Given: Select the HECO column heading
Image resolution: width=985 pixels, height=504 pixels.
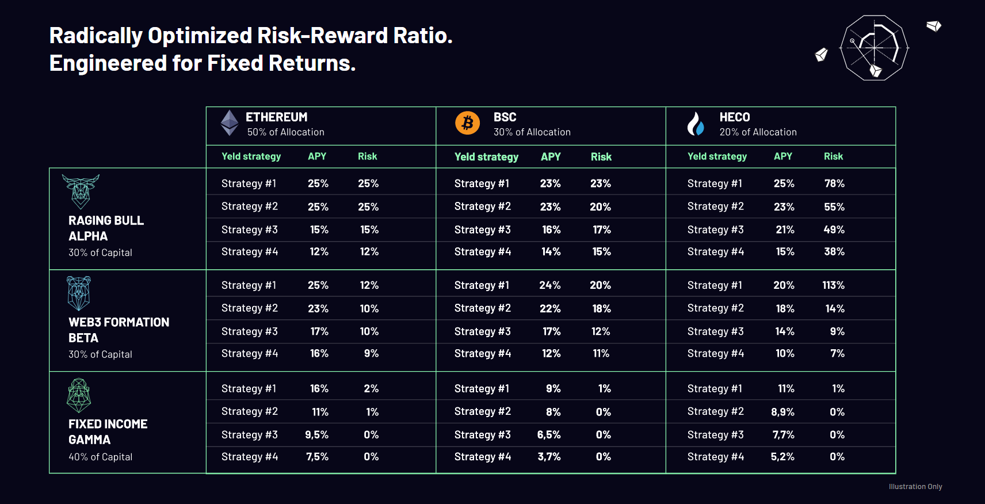Looking at the screenshot, I should coord(735,117).
